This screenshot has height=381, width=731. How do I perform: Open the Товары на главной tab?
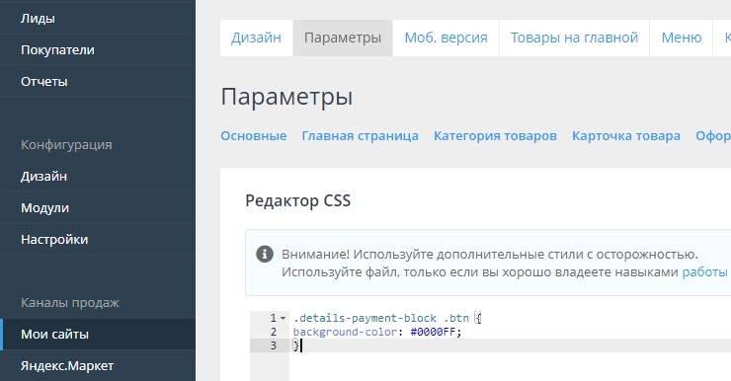pos(574,38)
